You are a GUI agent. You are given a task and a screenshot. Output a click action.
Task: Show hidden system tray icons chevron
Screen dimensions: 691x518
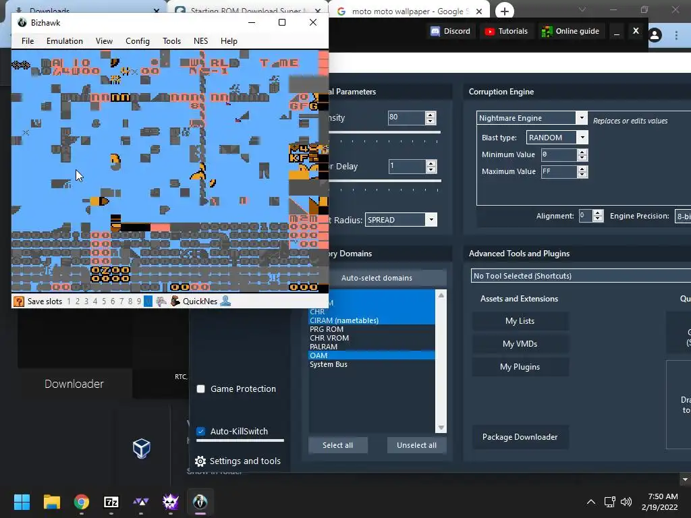[x=591, y=502]
